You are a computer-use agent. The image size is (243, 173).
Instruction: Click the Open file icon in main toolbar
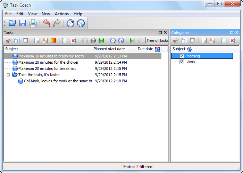click(x=12, y=23)
